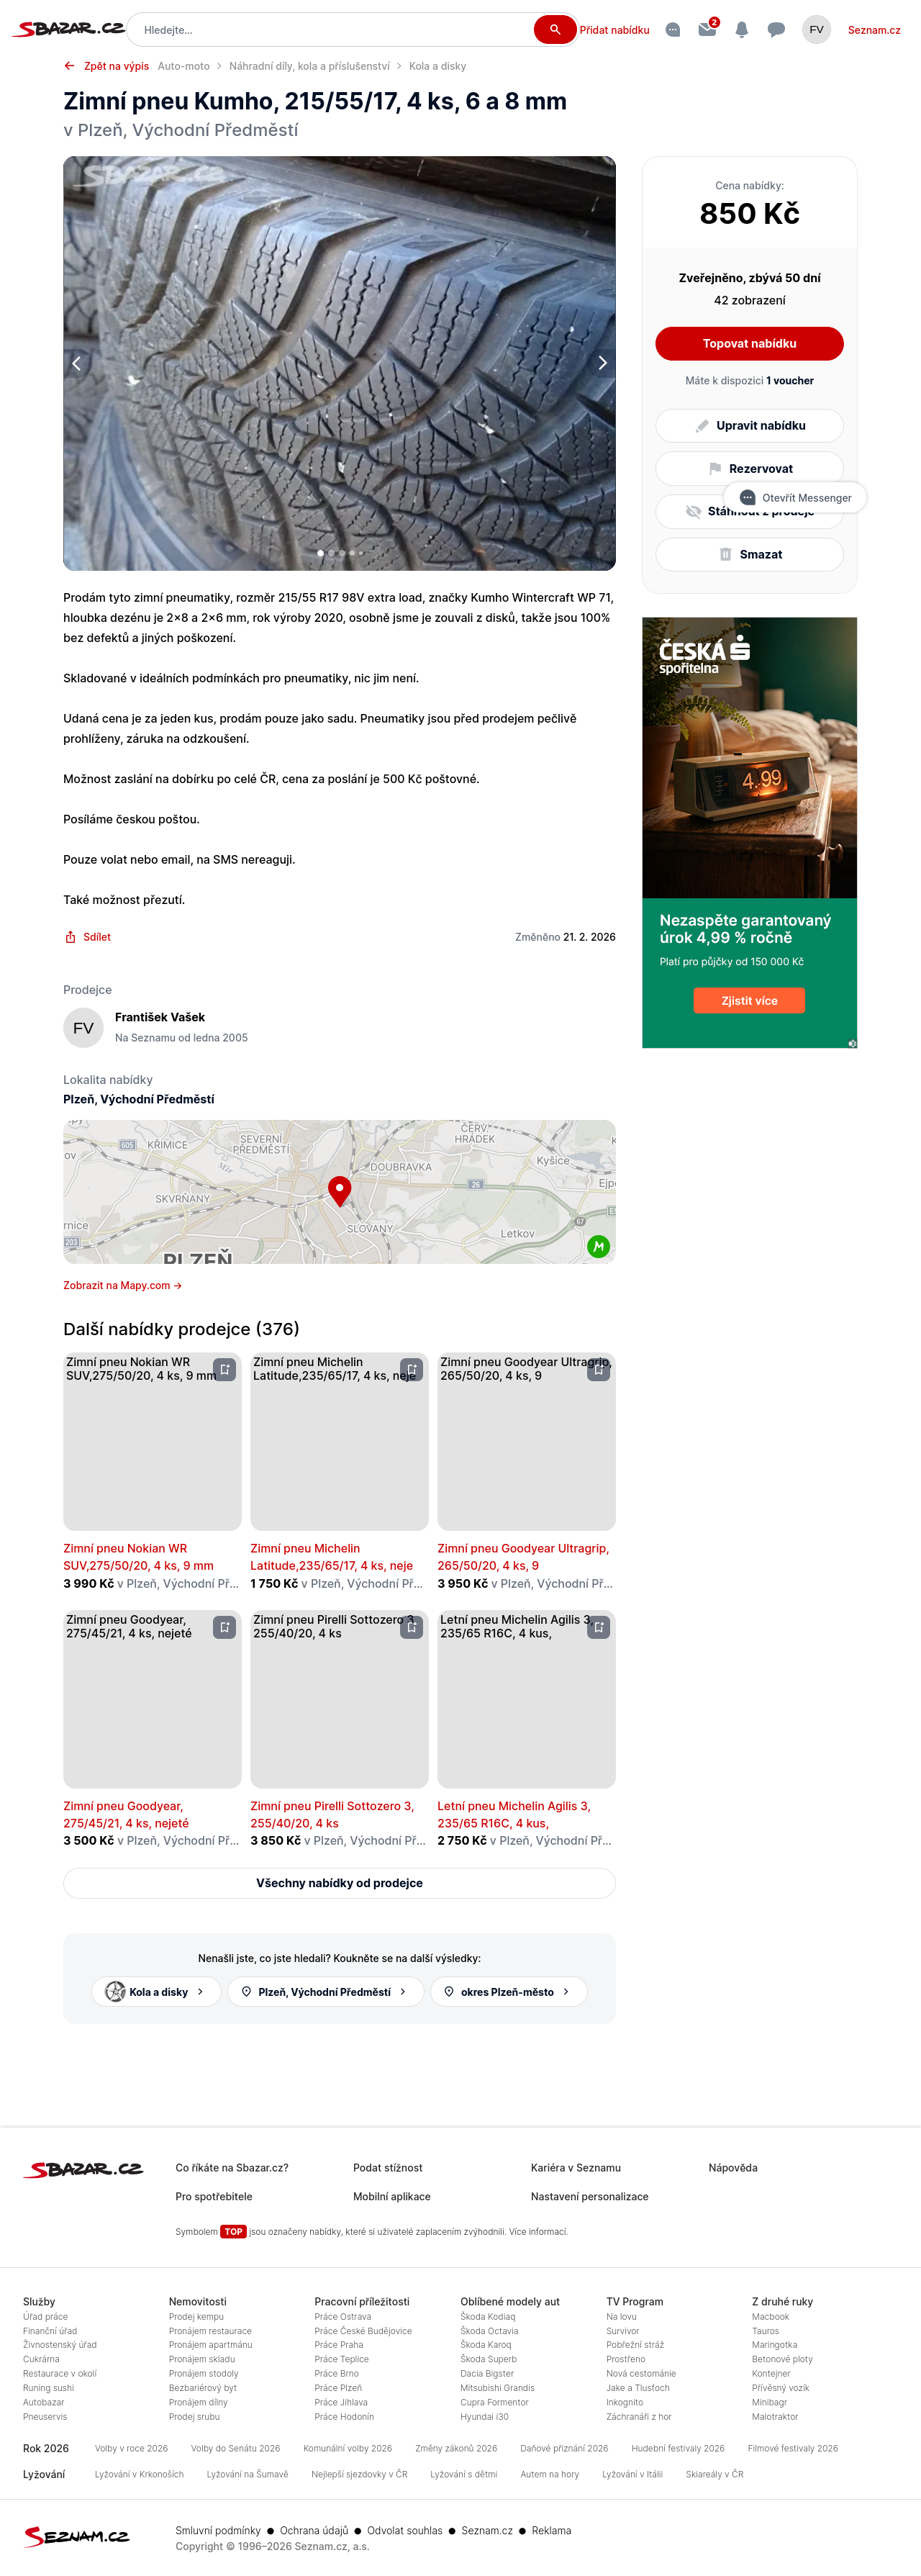Focus the Hledejte search field
This screenshot has height=2576, width=921.
[336, 30]
